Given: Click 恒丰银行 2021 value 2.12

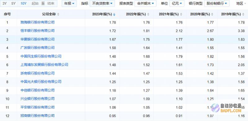Looking at the screenshot, I should pos(179,31).
